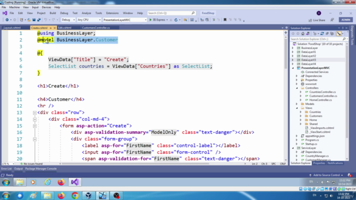The width and height of the screenshot is (356, 200).
Task: Start debugging with the green play icon
Action: click(150, 20)
